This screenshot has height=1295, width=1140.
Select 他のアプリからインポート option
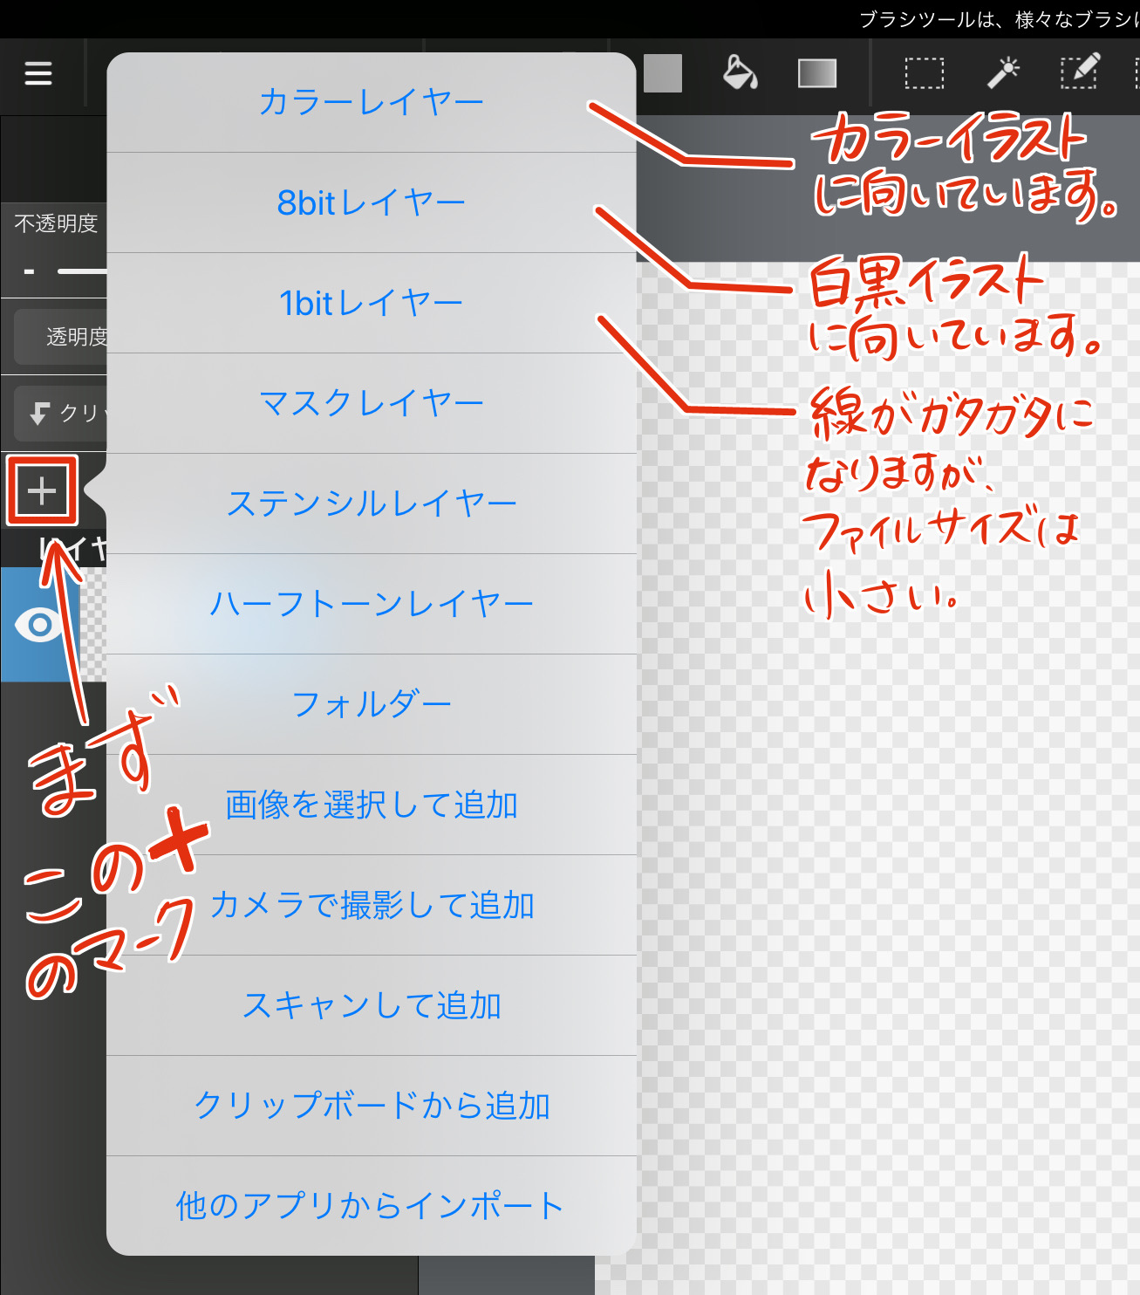pos(372,1206)
